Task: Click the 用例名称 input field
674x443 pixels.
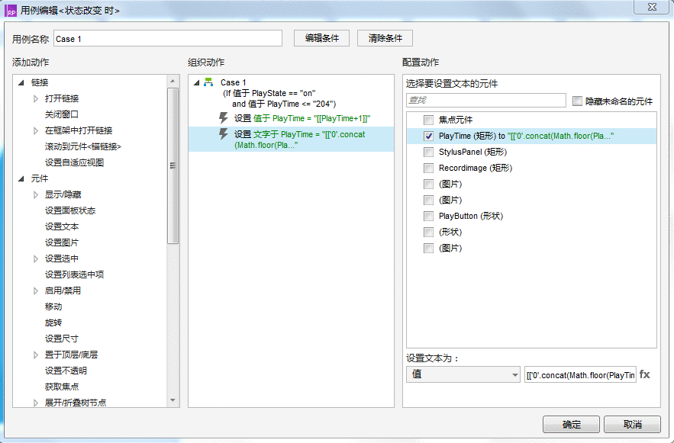Action: 168,39
